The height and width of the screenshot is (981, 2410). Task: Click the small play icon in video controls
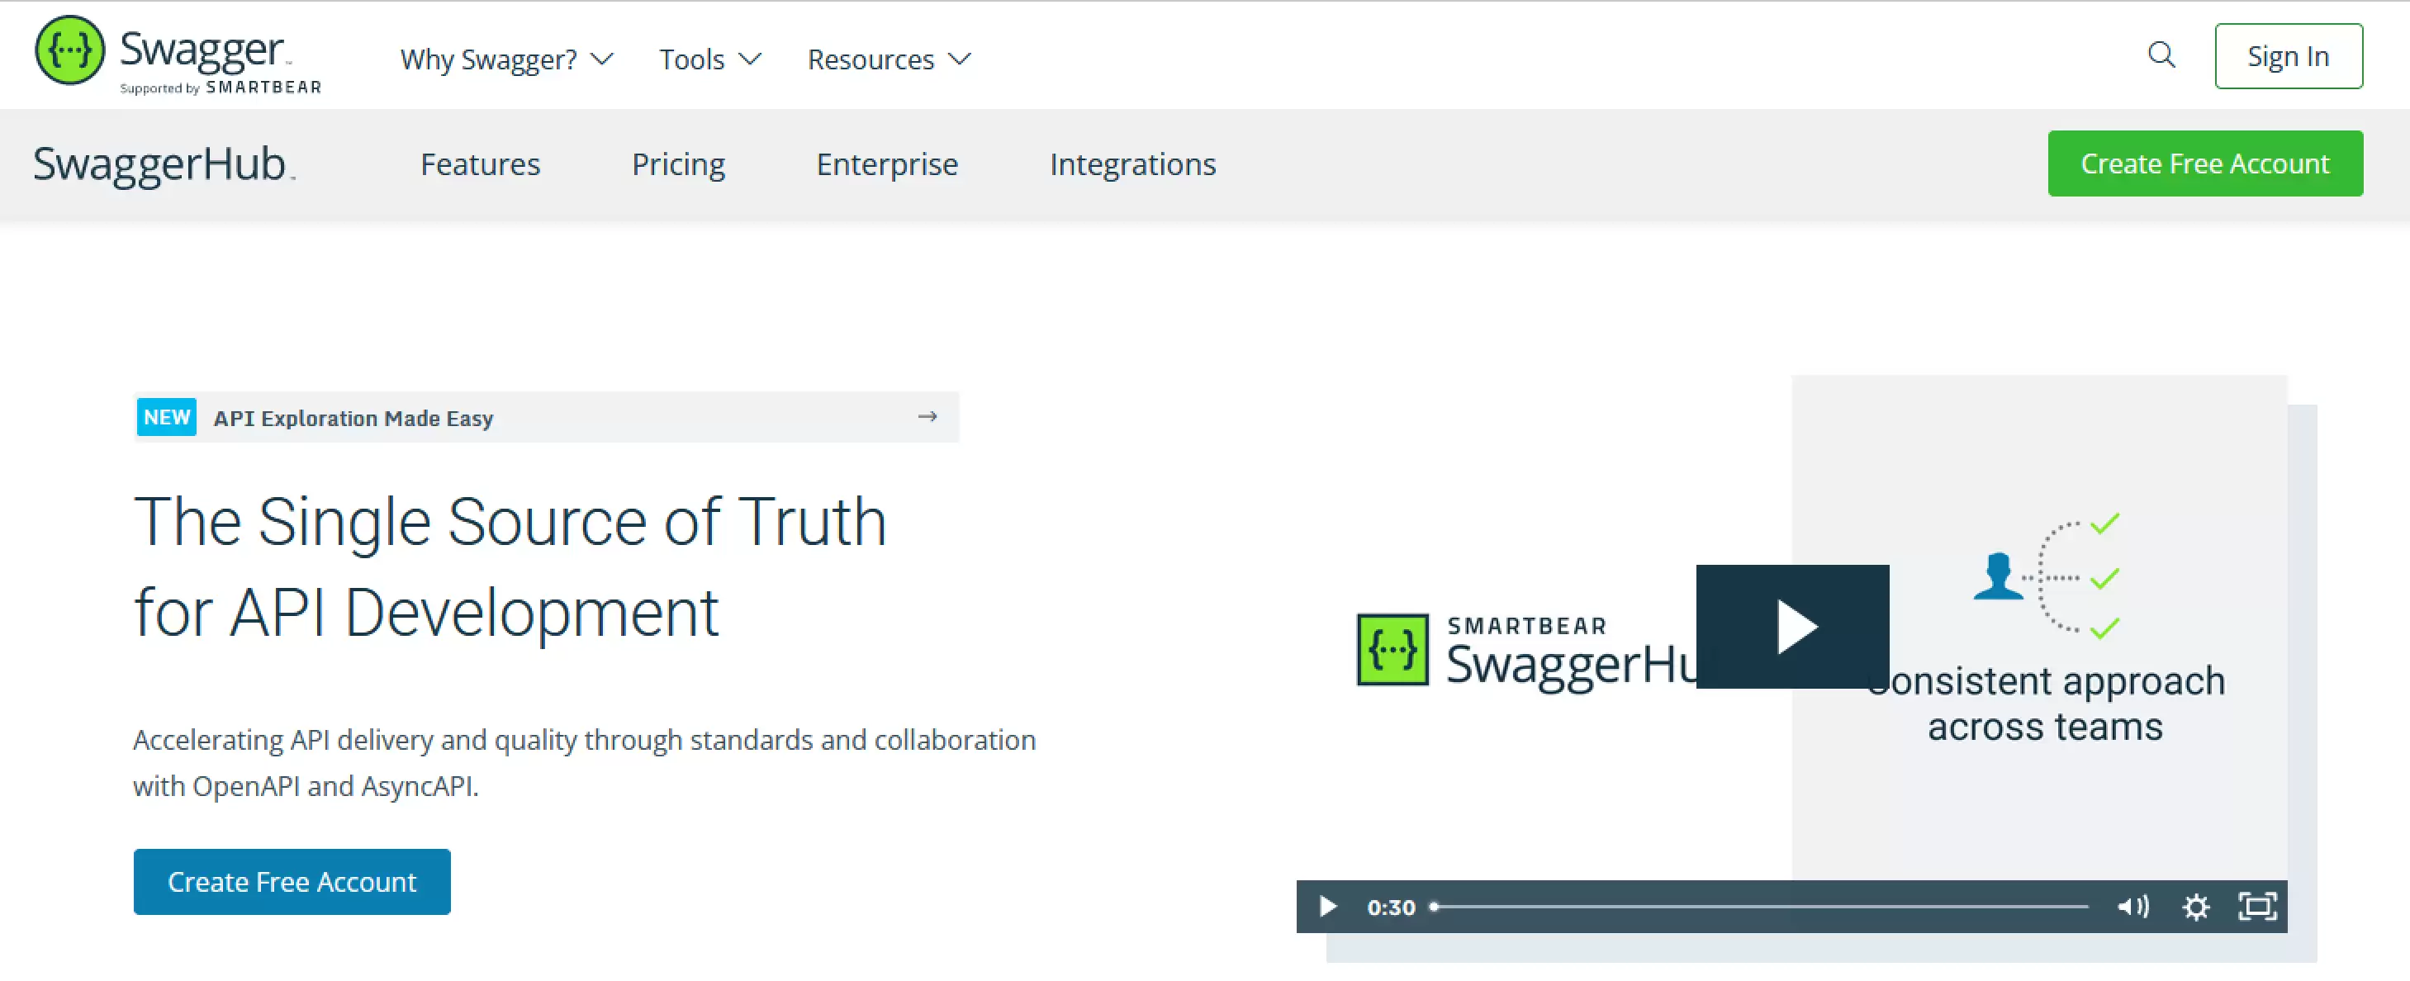pos(1326,906)
